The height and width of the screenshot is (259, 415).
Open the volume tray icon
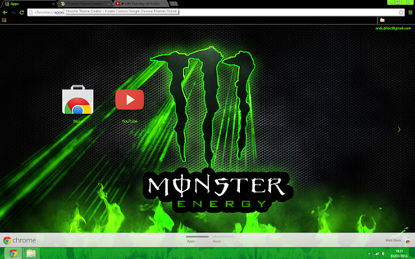click(383, 254)
